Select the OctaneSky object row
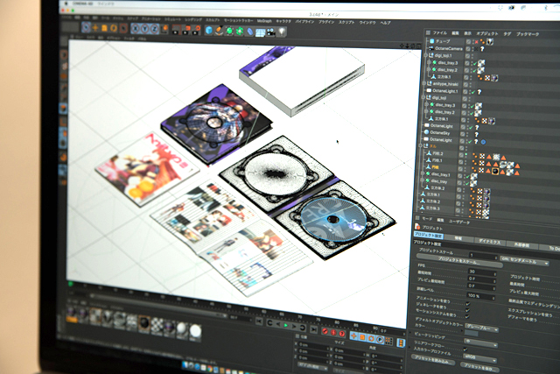Screen dimensions: 560x374 tap(439, 132)
